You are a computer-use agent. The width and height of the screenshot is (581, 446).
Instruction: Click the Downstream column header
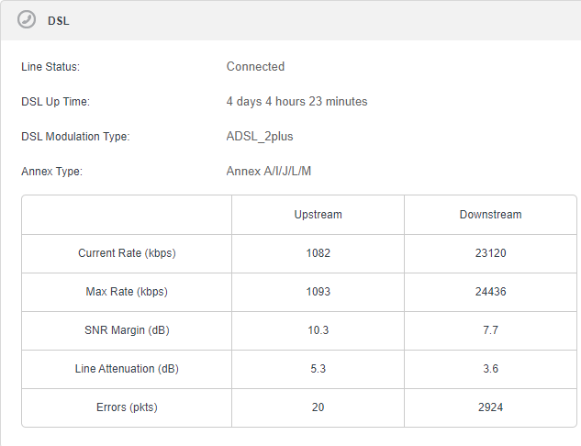[x=490, y=215]
